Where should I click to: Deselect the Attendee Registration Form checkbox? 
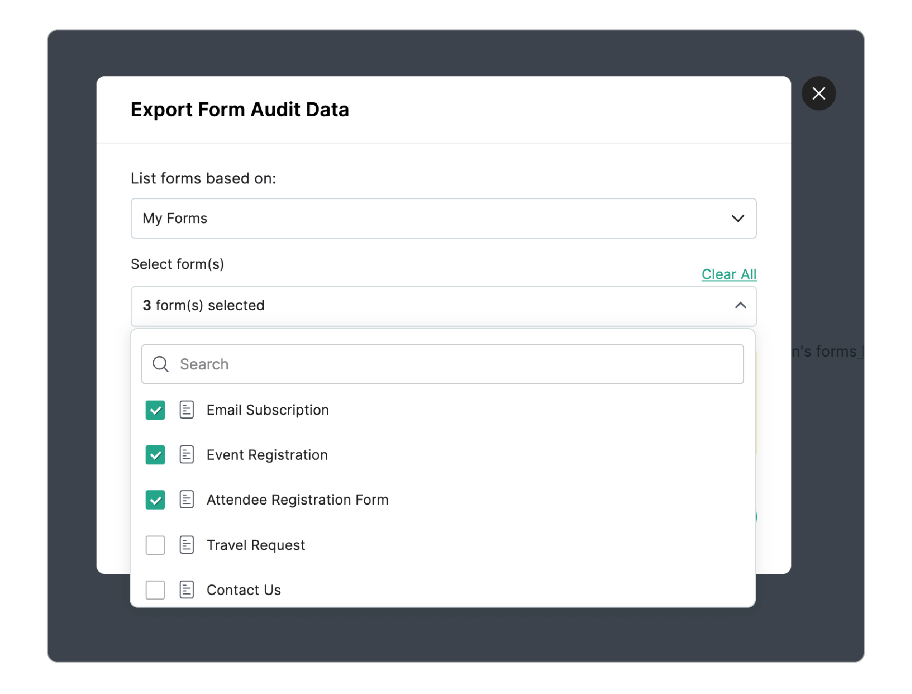point(155,500)
